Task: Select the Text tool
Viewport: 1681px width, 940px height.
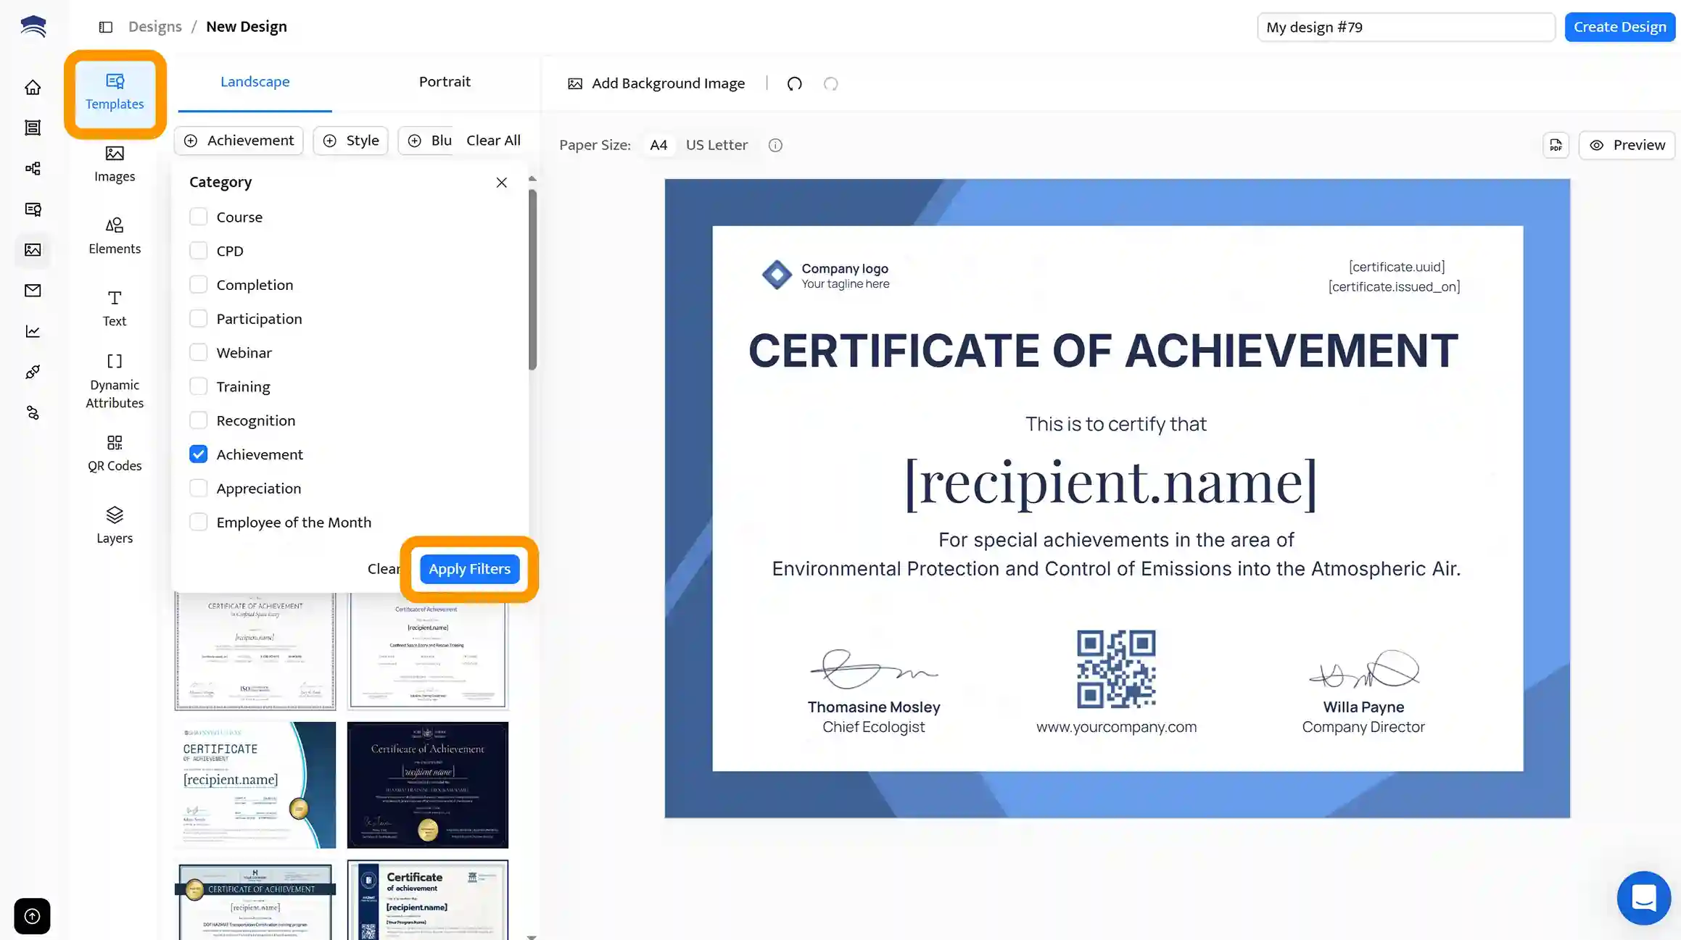Action: click(x=115, y=308)
